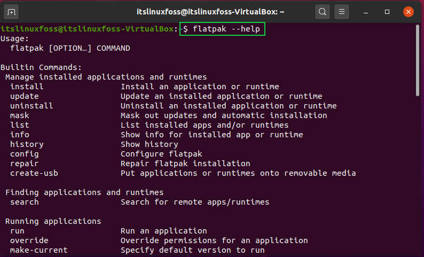Click the 'info' command name
This screenshot has height=257, width=424.
click(19, 135)
